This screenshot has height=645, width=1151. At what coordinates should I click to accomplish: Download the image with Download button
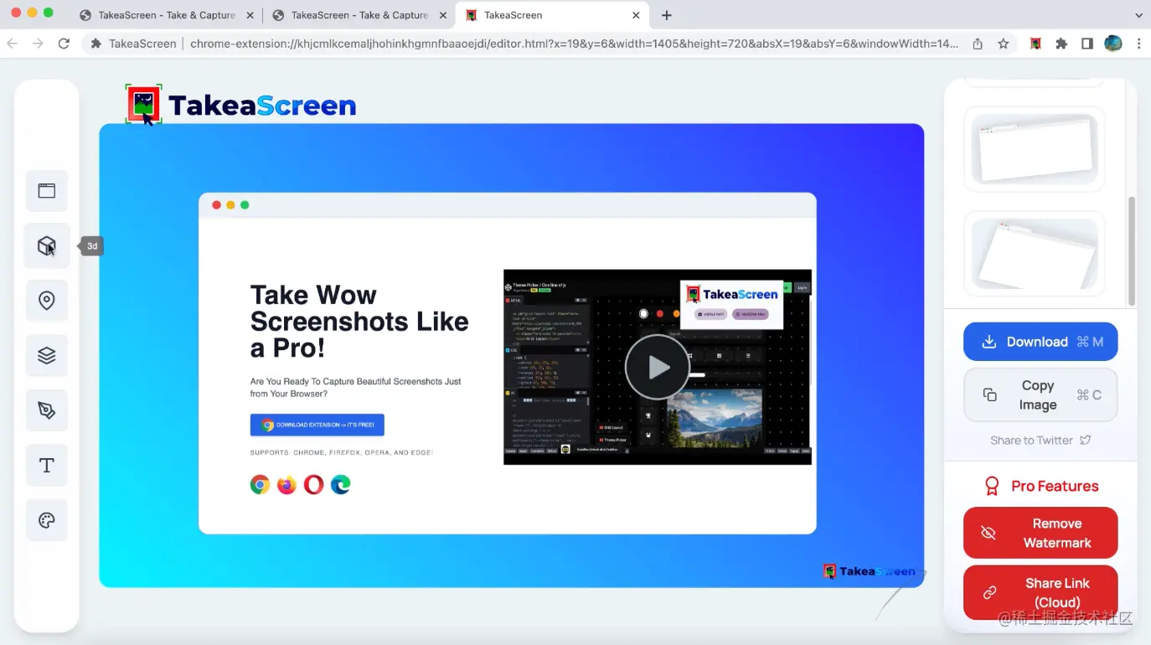tap(1040, 342)
